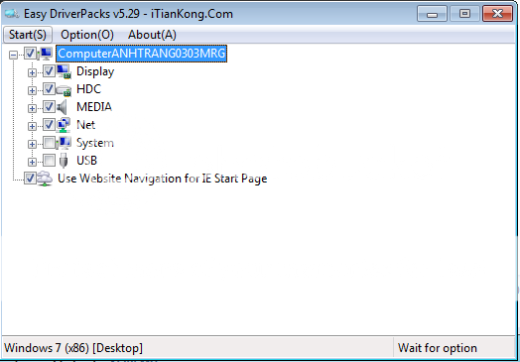
Task: Maximize the Easy DriverPacks window
Action: point(464,14)
